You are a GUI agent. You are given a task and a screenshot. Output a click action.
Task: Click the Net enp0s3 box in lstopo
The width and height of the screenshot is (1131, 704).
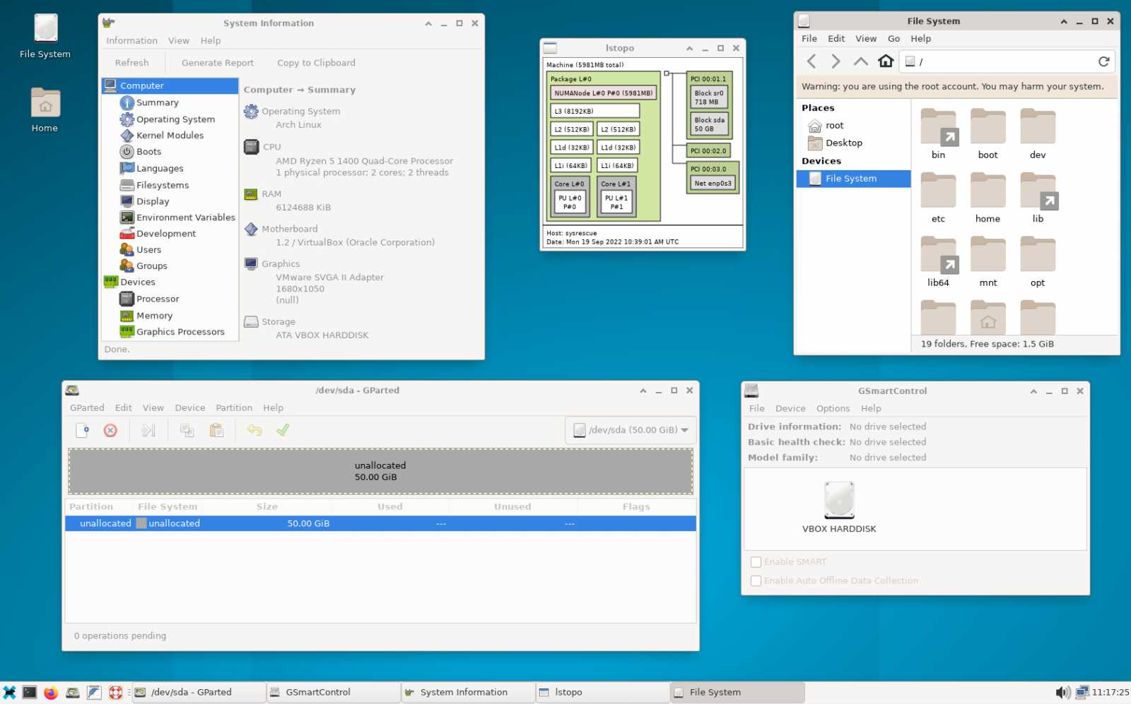pyautogui.click(x=713, y=184)
